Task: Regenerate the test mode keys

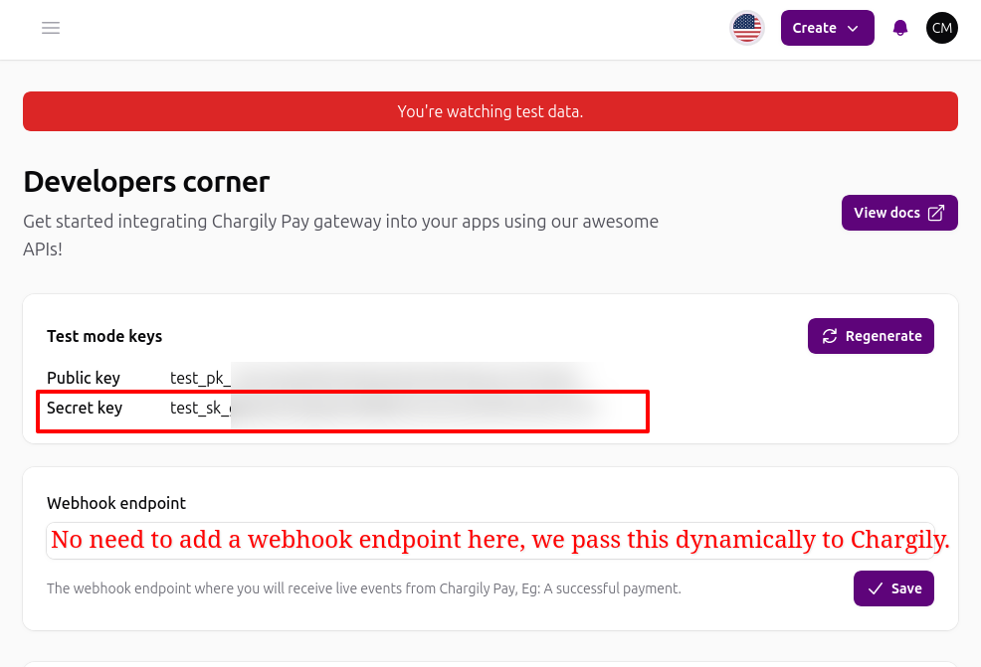Action: [871, 336]
